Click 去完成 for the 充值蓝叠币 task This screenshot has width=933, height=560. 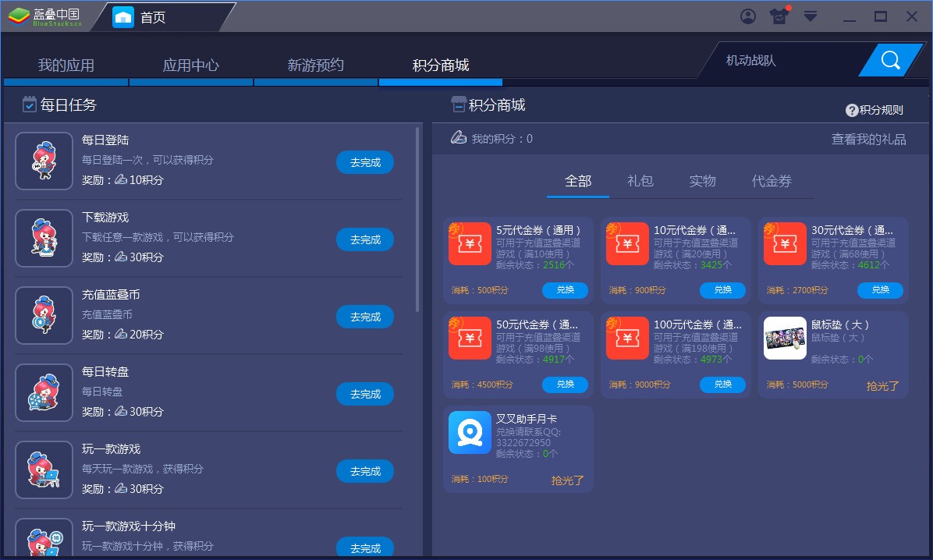365,317
